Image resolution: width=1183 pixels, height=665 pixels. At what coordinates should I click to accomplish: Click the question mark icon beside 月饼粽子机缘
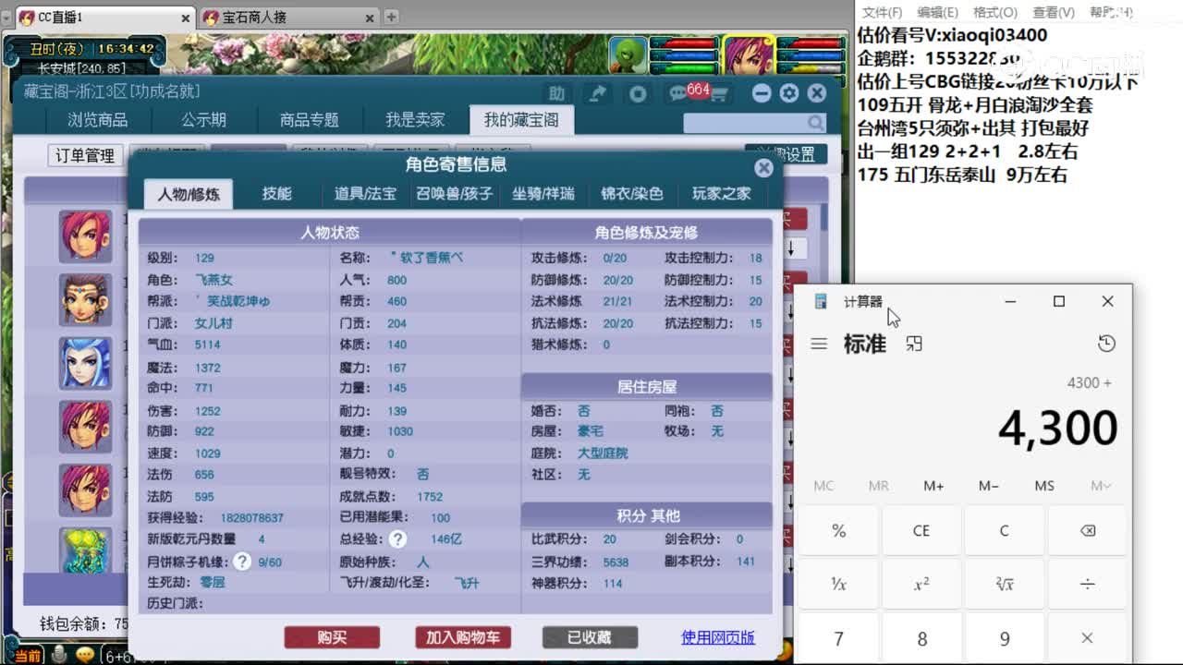click(x=241, y=561)
